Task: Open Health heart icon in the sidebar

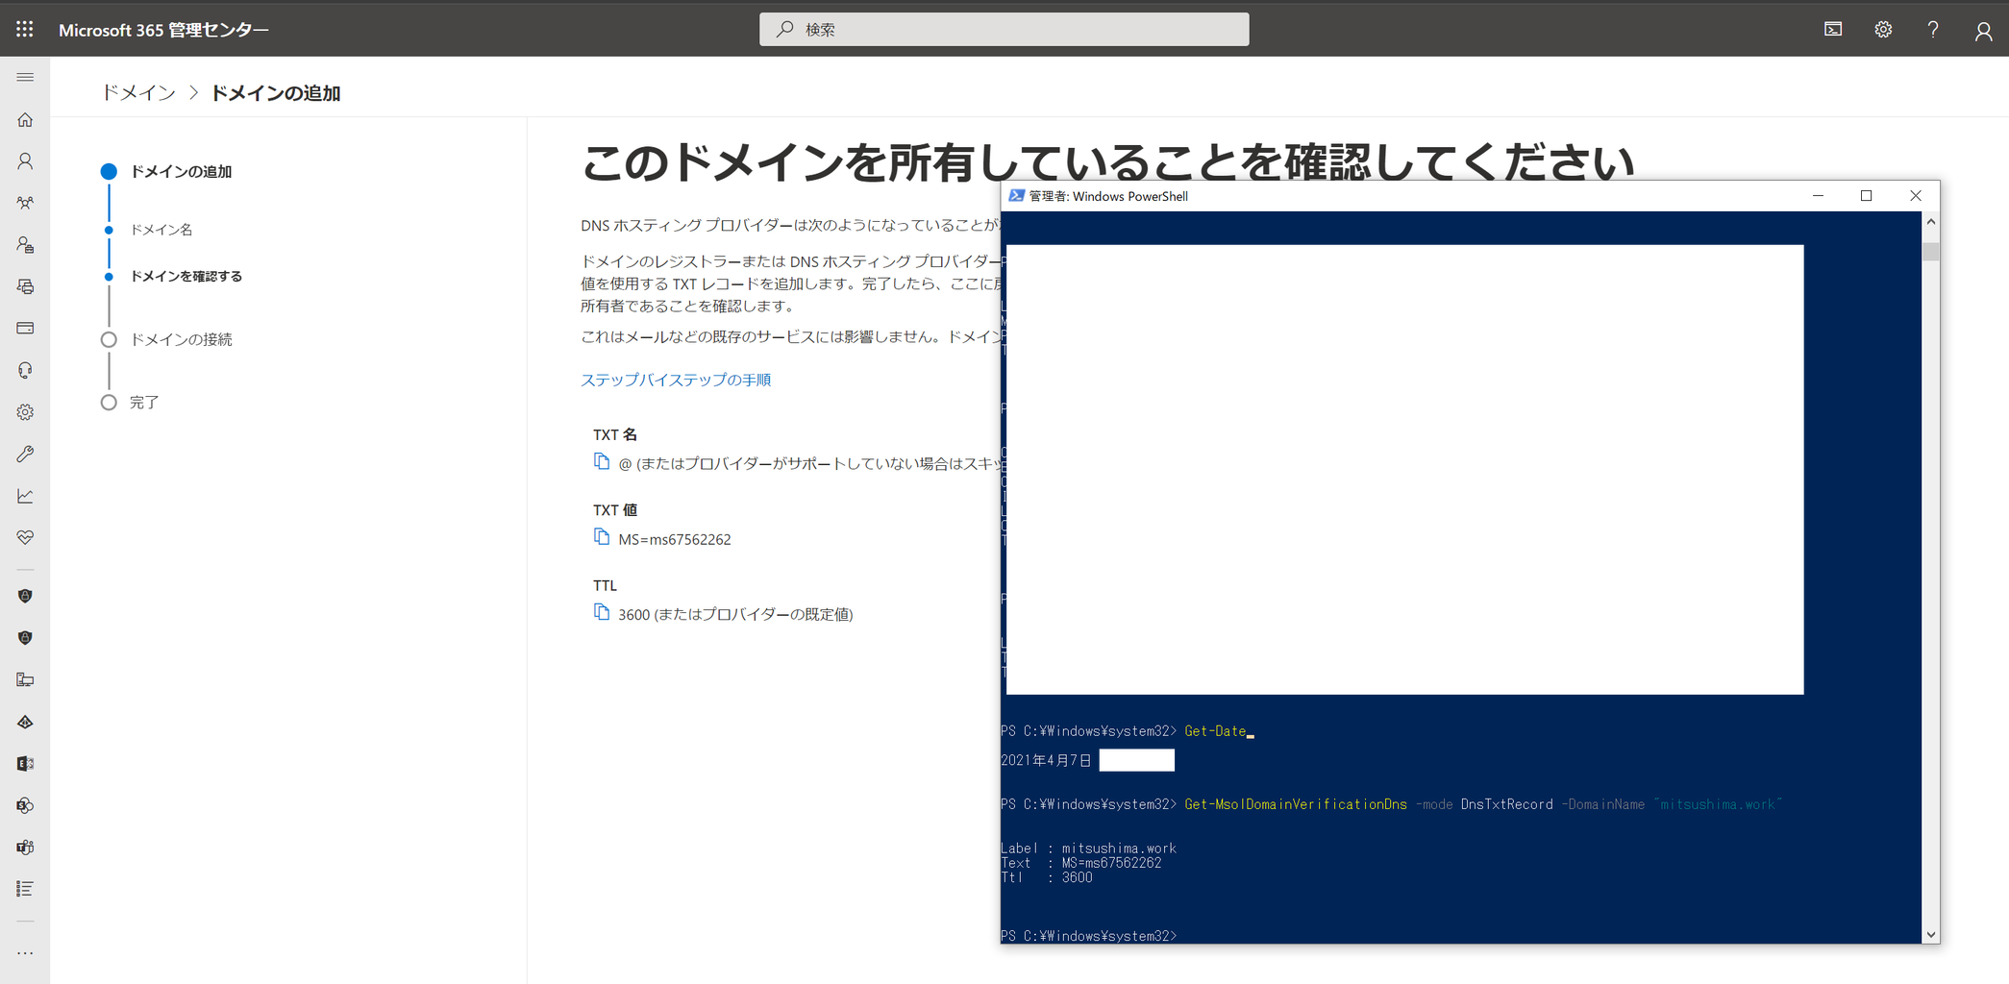Action: (x=25, y=537)
